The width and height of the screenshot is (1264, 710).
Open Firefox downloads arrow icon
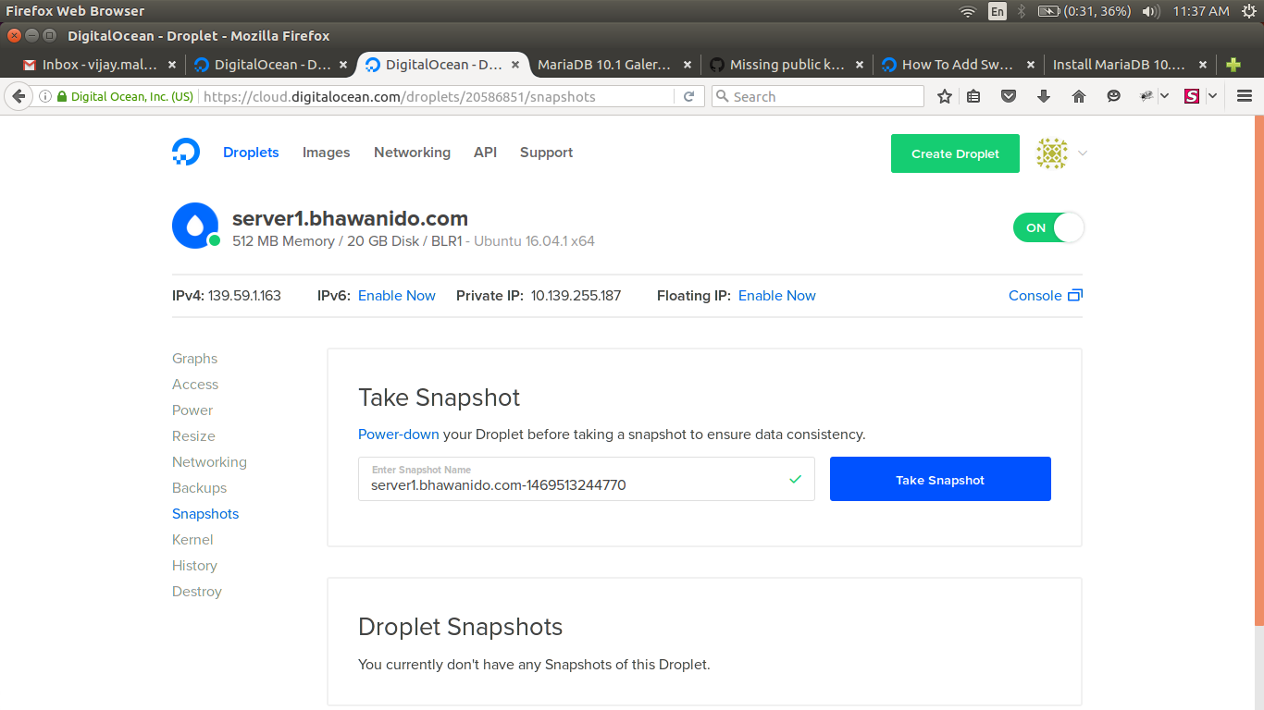tap(1044, 96)
